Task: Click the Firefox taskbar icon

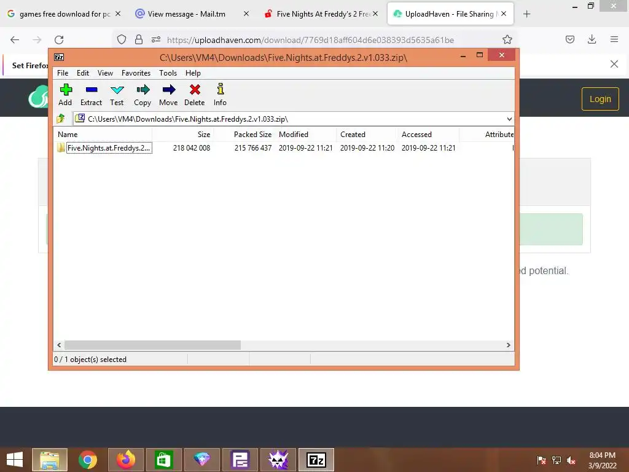Action: (125, 460)
